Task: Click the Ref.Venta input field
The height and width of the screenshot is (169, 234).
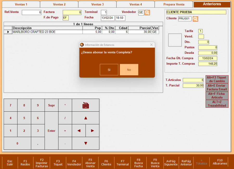Action: tap(32, 12)
